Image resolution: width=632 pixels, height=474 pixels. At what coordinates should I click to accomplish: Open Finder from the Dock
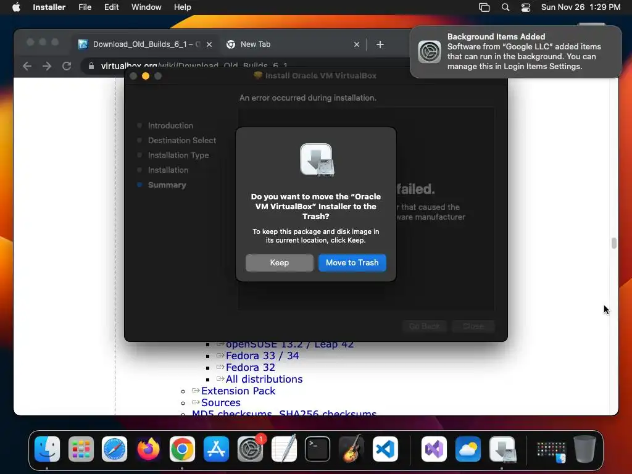coord(47,449)
